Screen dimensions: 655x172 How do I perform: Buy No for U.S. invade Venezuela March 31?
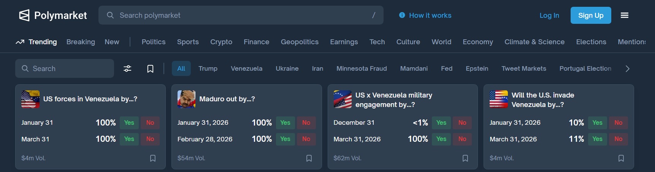point(619,139)
